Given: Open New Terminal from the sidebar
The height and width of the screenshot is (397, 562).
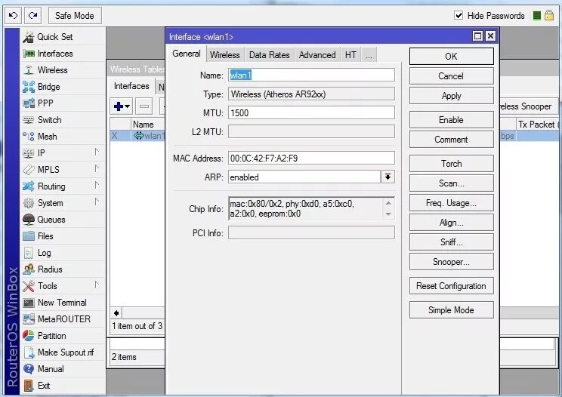Looking at the screenshot, I should tap(63, 303).
